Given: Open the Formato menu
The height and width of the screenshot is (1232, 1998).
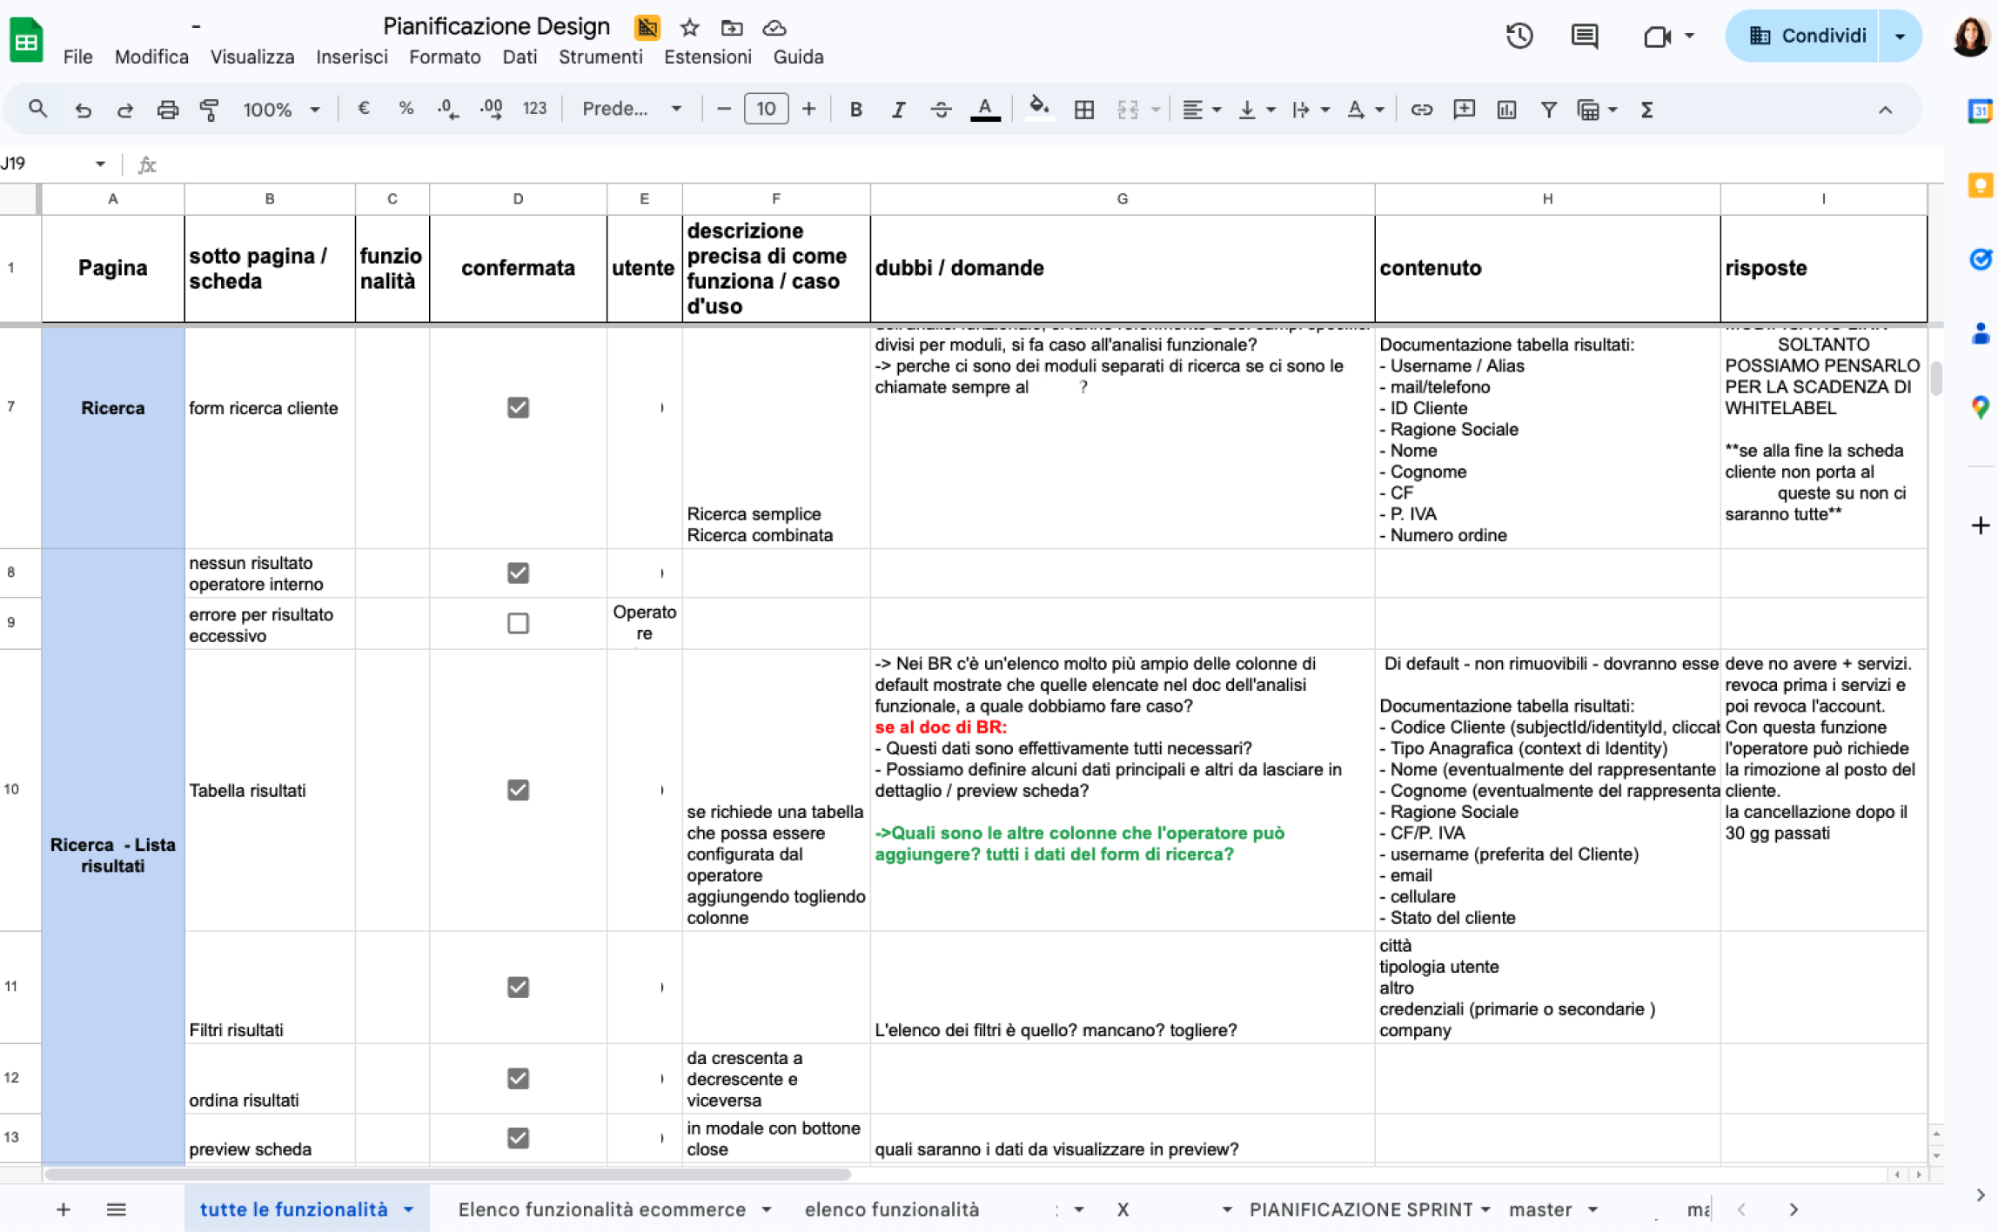Looking at the screenshot, I should click(445, 57).
